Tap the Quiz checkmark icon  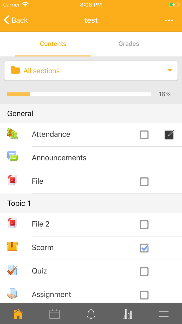12,270
